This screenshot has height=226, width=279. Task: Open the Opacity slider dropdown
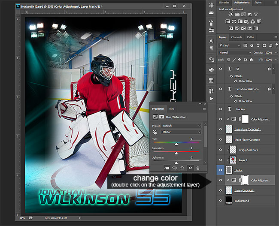click(x=276, y=53)
